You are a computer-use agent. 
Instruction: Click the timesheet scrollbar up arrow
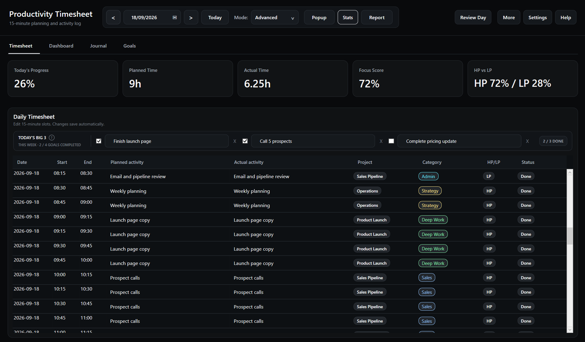[570, 172]
